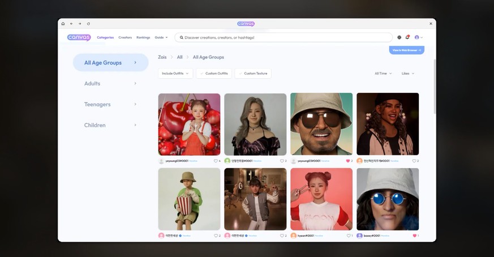Expand the Guide menu

click(161, 37)
